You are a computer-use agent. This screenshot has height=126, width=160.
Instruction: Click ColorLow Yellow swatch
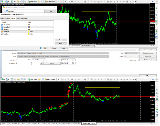pos(28,34)
